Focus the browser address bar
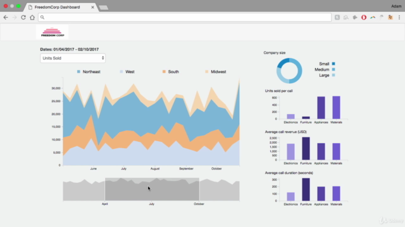Screen dimensions: 405x227 [185, 17]
